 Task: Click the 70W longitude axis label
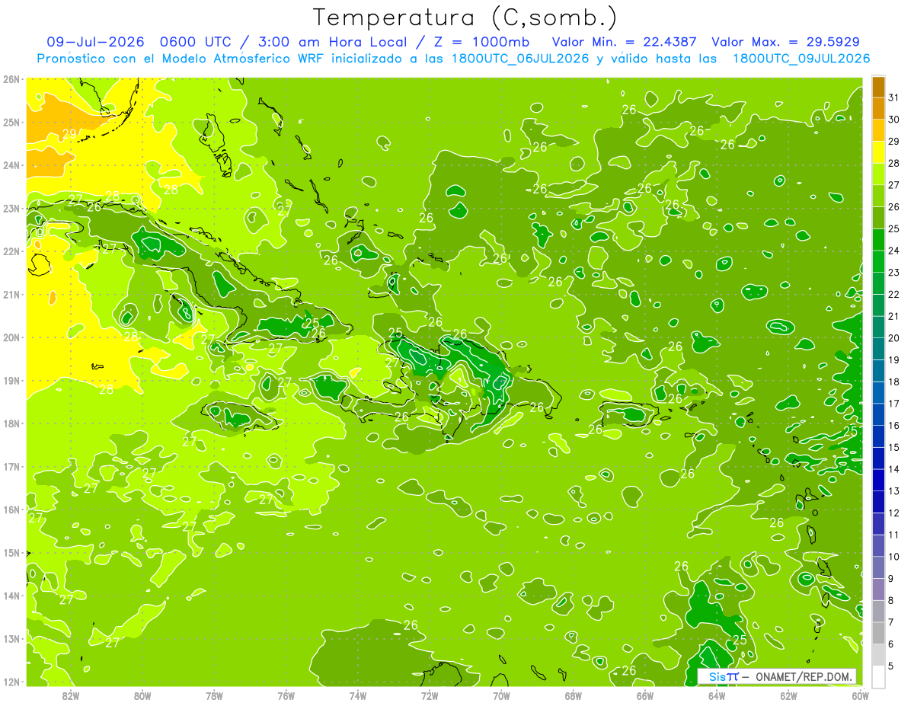click(x=501, y=695)
